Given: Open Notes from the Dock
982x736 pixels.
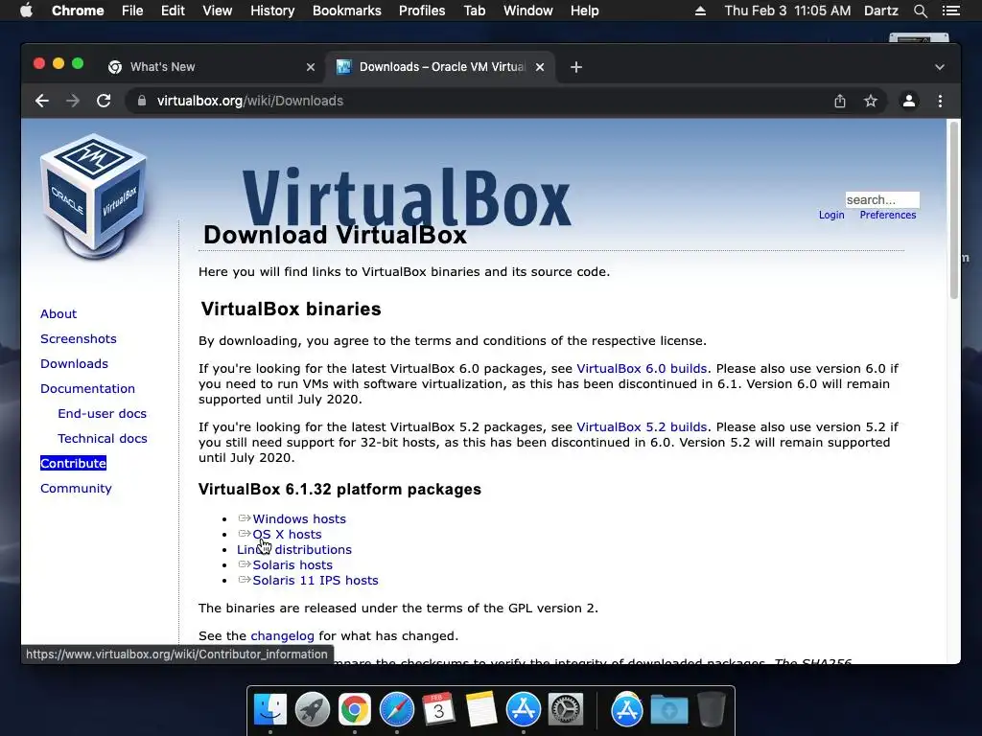Looking at the screenshot, I should (x=481, y=710).
